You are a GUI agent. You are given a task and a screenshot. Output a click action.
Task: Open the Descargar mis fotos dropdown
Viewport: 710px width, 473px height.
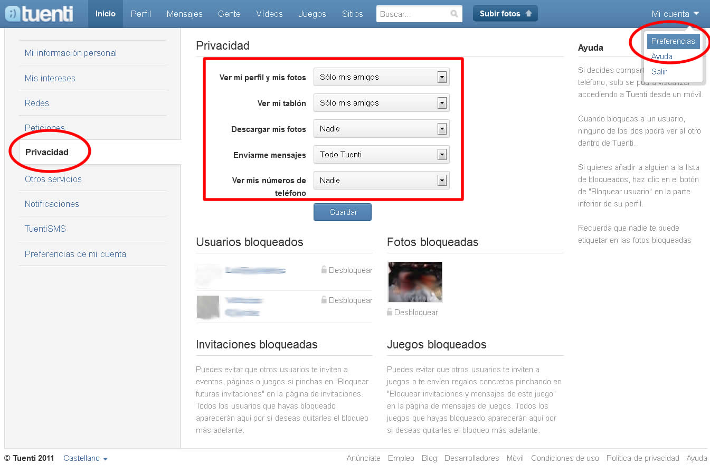click(381, 129)
